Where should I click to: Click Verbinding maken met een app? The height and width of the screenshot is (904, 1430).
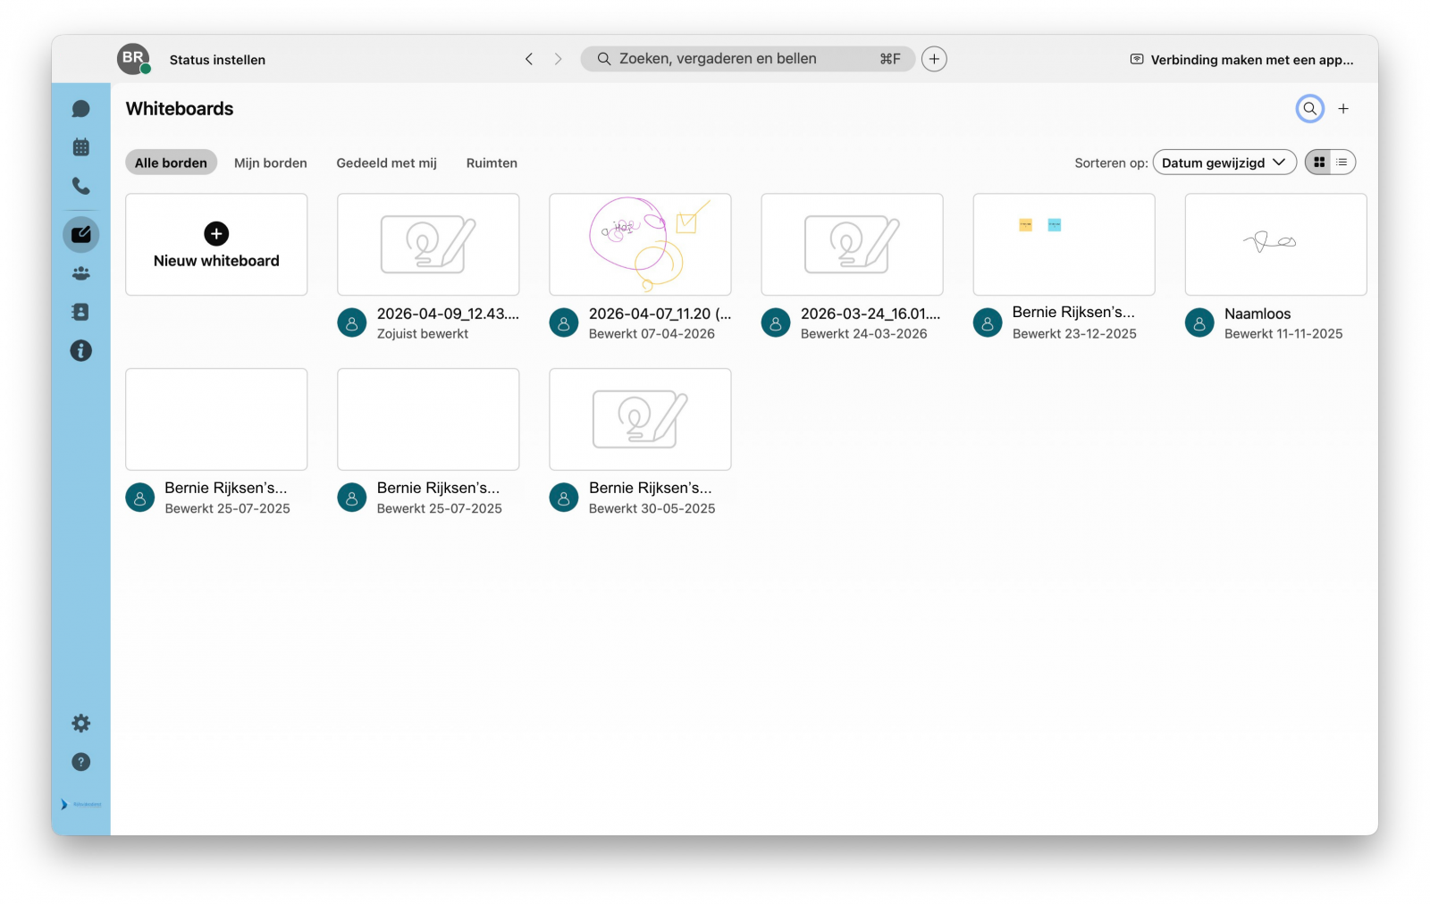point(1242,59)
